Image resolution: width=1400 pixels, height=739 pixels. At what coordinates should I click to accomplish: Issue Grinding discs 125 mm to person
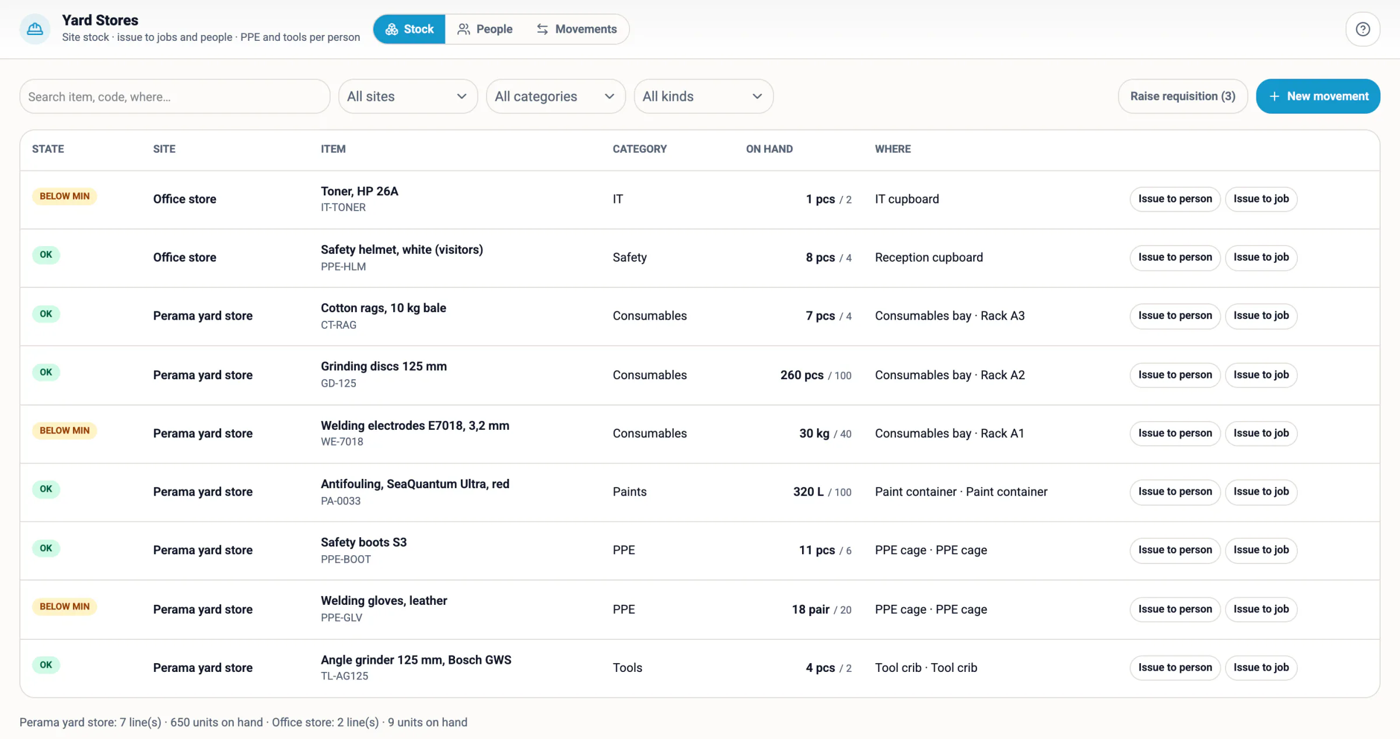[1175, 375]
